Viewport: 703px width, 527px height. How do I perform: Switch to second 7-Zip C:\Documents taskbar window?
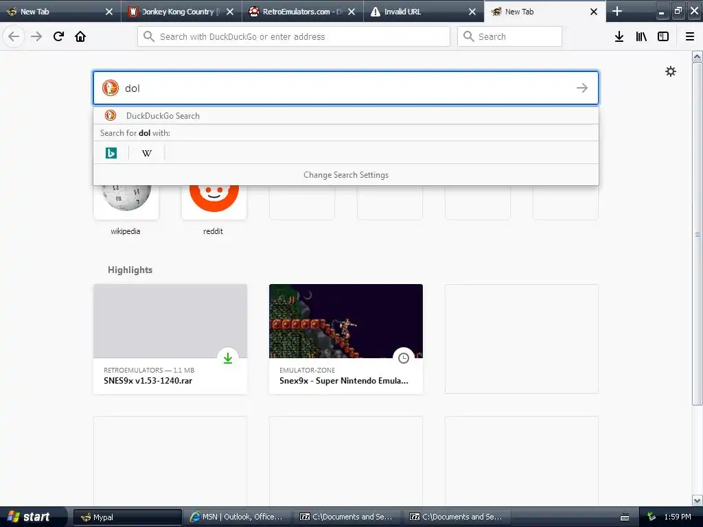point(457,517)
